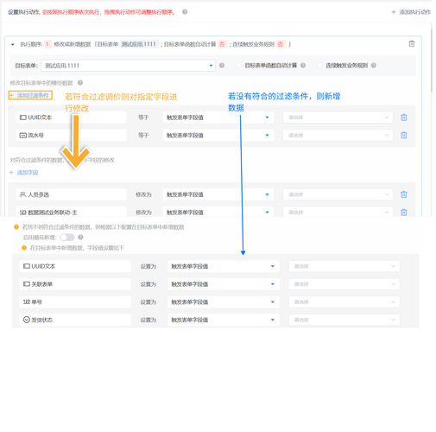Click the 添加执行动作 link
The width and height of the screenshot is (436, 432).
[411, 12]
